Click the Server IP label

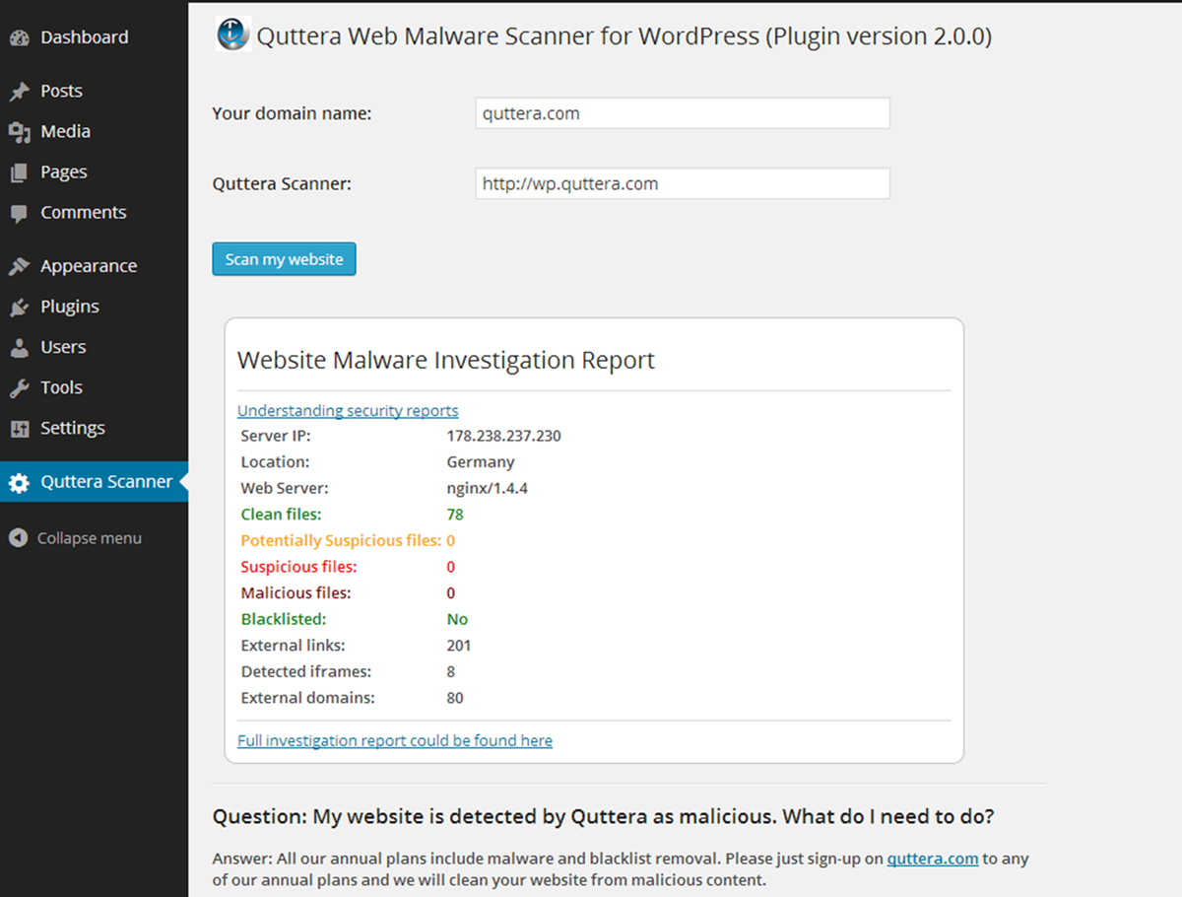pyautogui.click(x=274, y=436)
